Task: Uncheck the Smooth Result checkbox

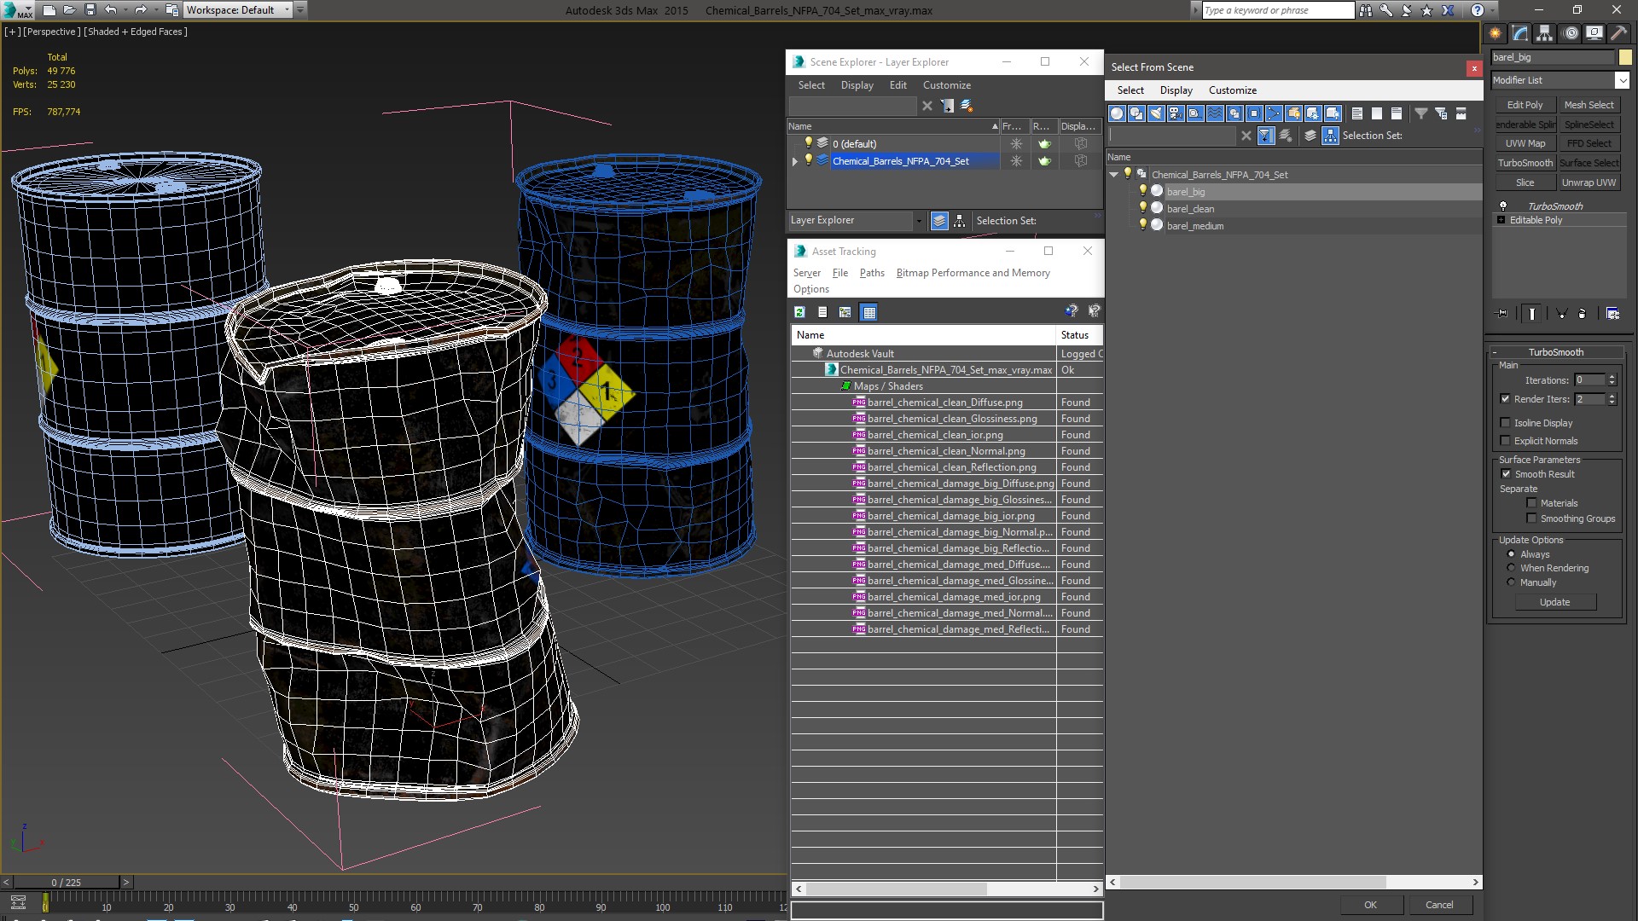Action: 1506,474
